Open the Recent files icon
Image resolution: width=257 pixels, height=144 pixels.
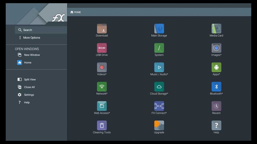pos(216,106)
